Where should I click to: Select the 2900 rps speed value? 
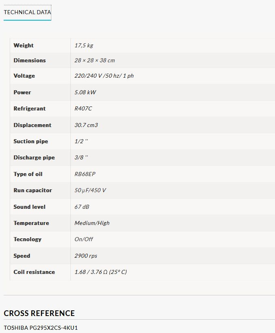click(x=86, y=256)
